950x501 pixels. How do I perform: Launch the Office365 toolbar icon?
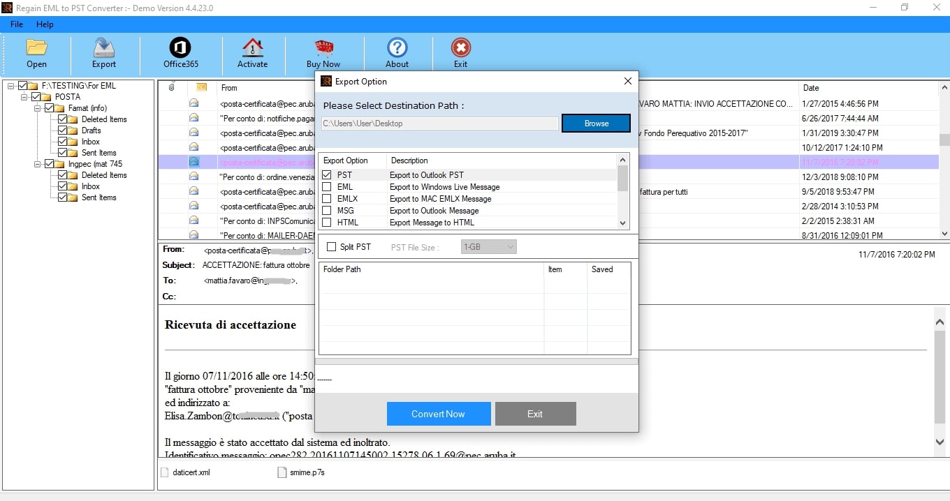180,47
